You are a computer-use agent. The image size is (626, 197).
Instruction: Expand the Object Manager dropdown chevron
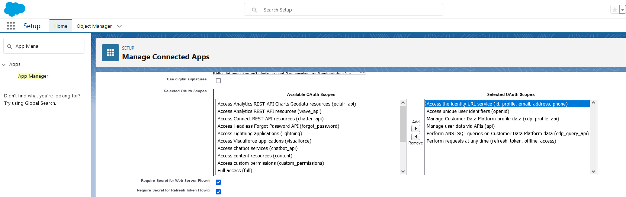119,26
